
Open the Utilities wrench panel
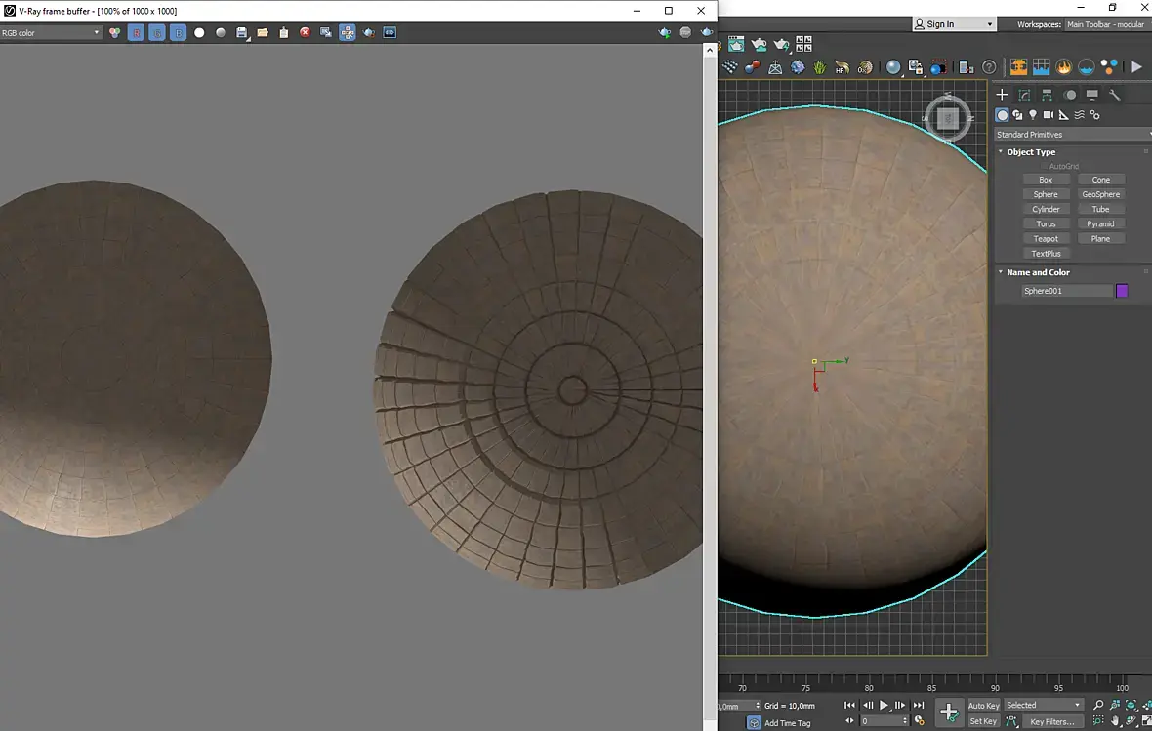coord(1114,95)
